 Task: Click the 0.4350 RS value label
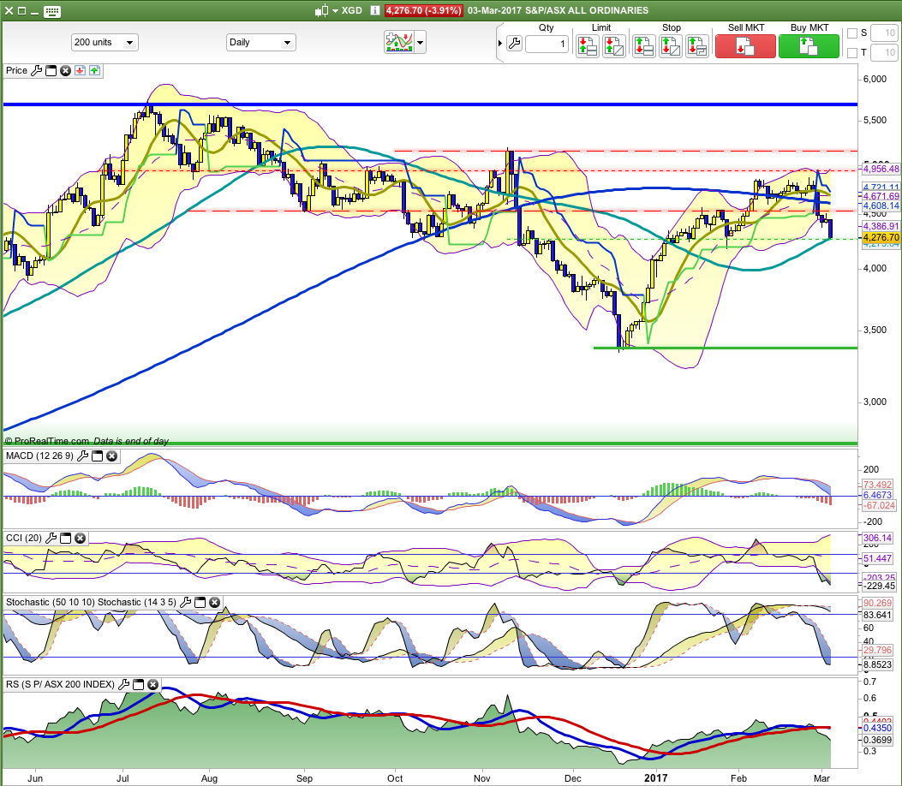(x=877, y=728)
